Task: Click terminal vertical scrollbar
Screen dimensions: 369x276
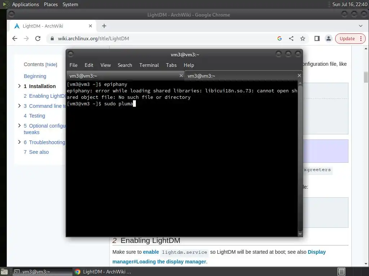Action: tap(300, 157)
